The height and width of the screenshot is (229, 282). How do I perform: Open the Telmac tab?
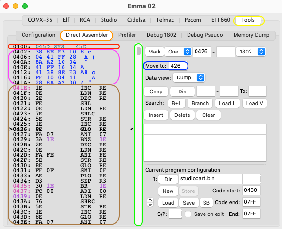coord(165,20)
